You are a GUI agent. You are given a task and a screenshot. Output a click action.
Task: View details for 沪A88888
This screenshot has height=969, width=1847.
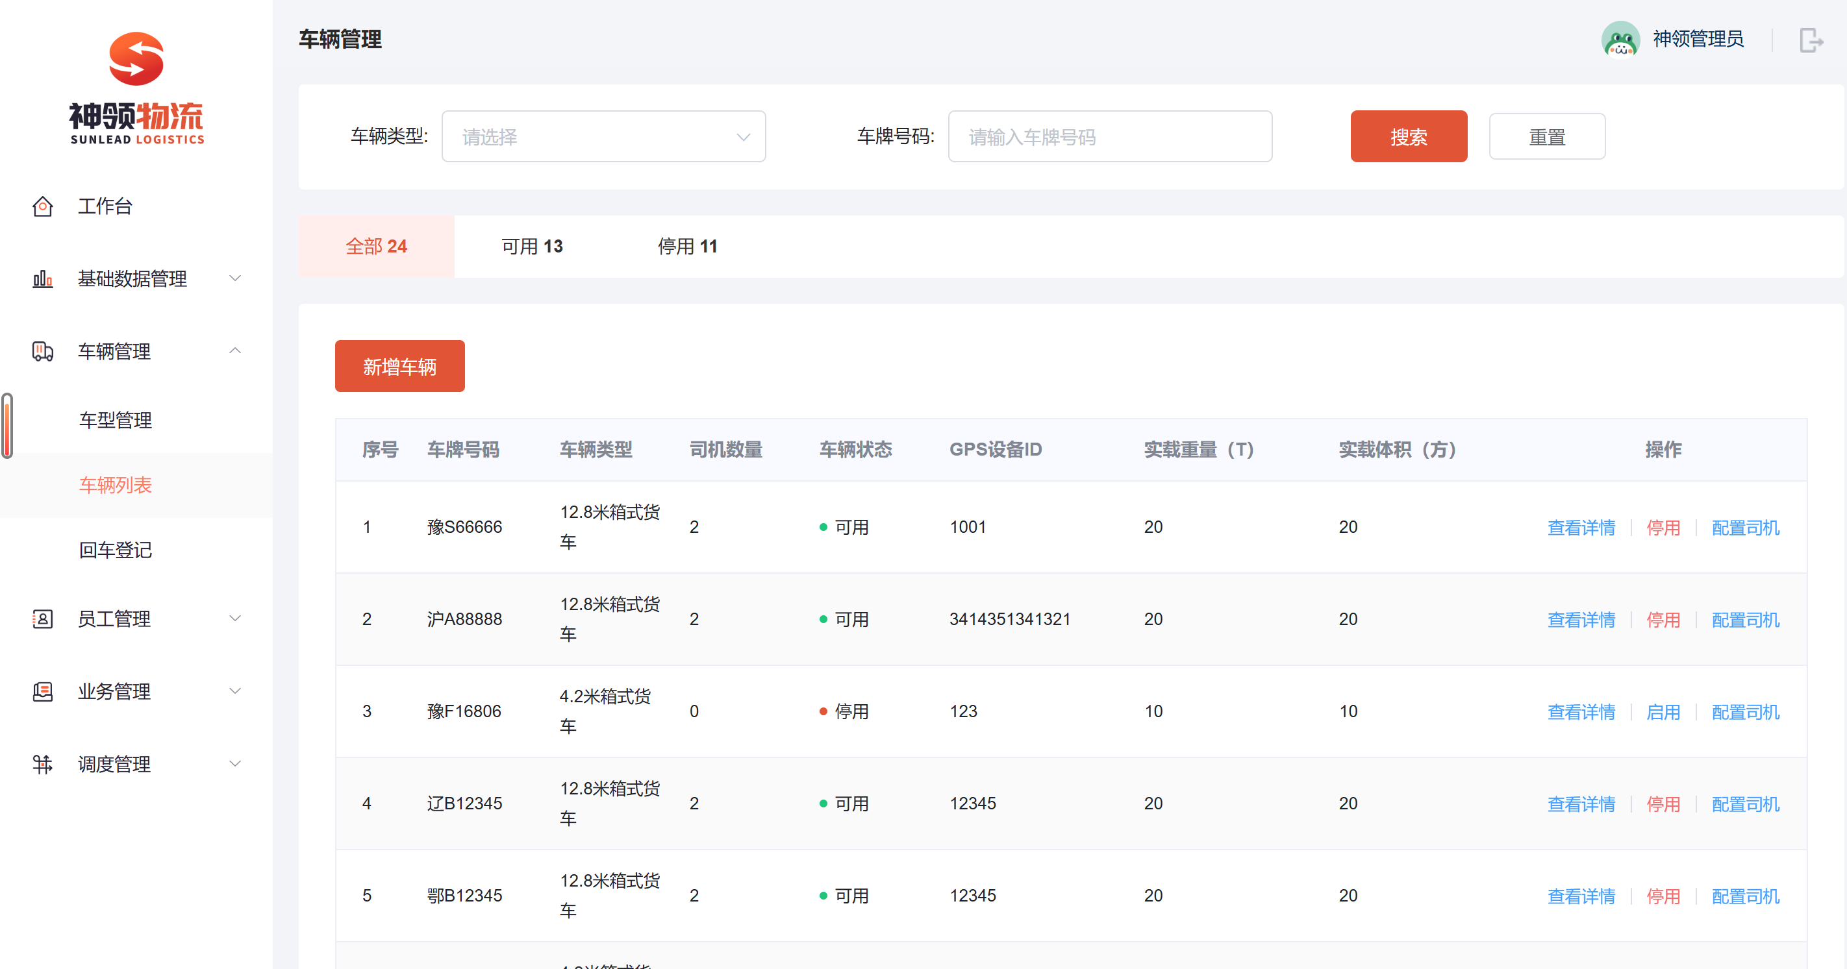pyautogui.click(x=1581, y=619)
